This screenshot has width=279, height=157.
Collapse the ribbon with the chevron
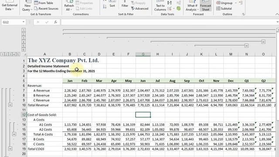coord(277,14)
